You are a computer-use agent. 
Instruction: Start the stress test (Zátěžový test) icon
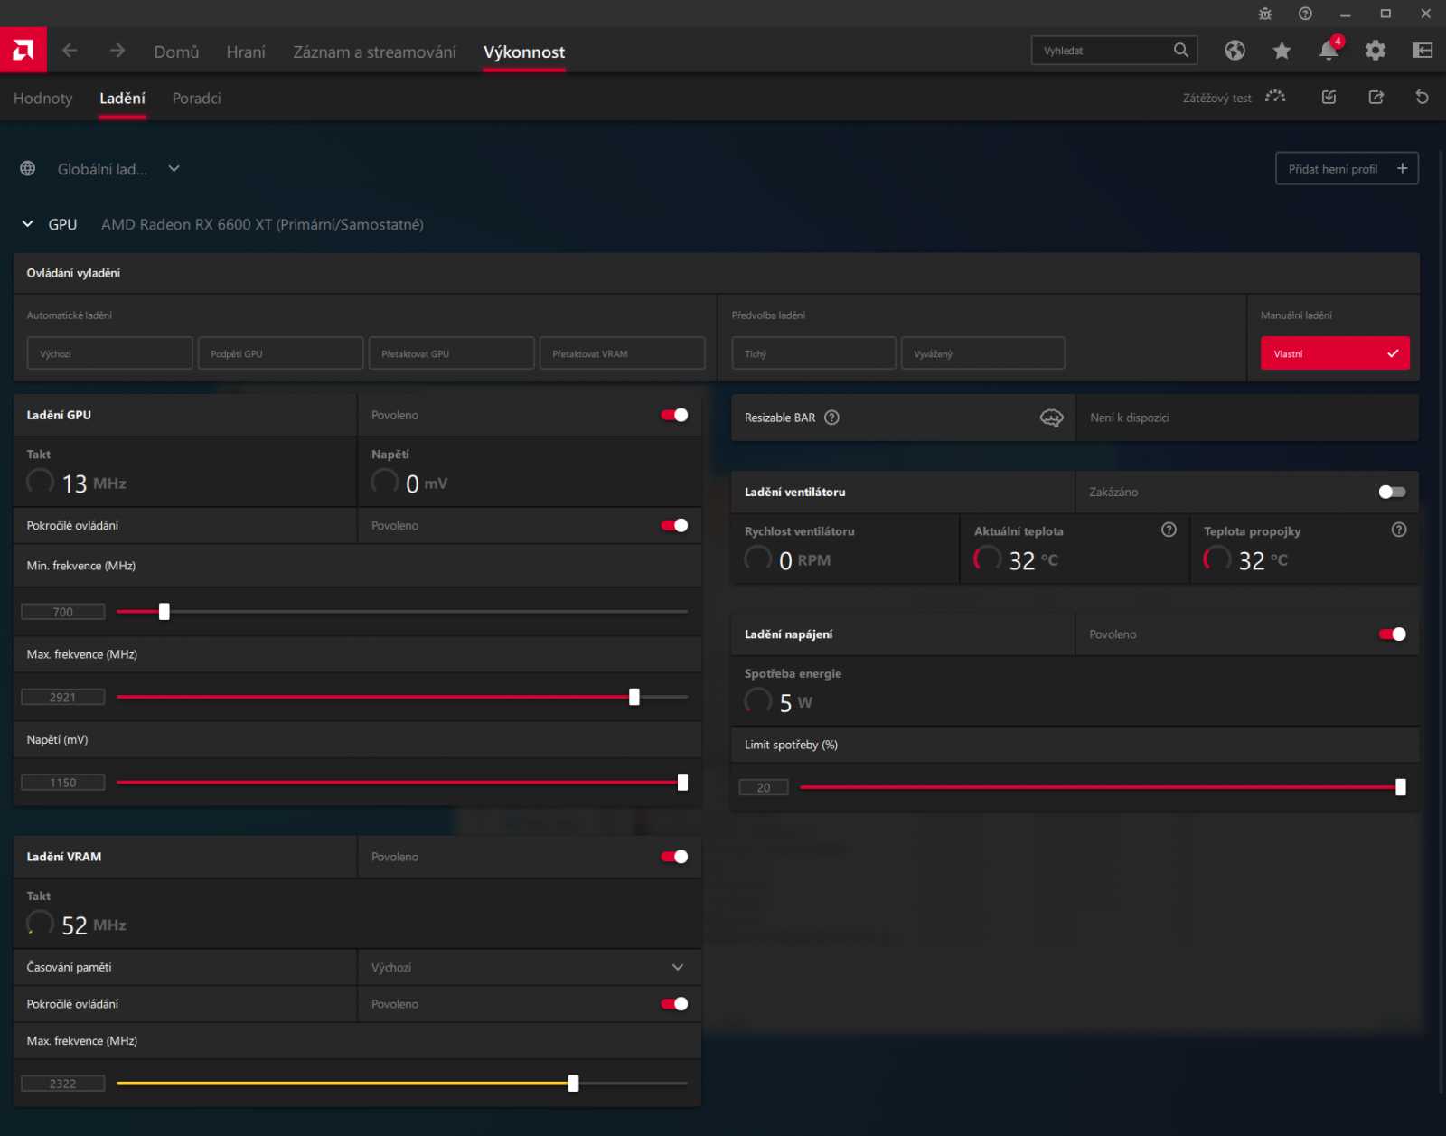point(1275,97)
